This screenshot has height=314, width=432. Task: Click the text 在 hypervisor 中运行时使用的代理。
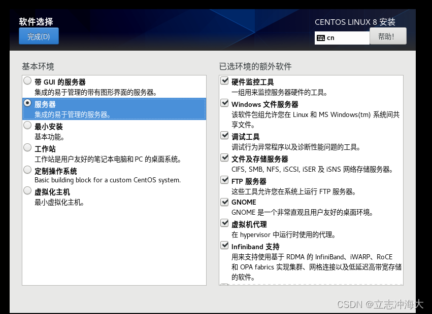(283, 235)
